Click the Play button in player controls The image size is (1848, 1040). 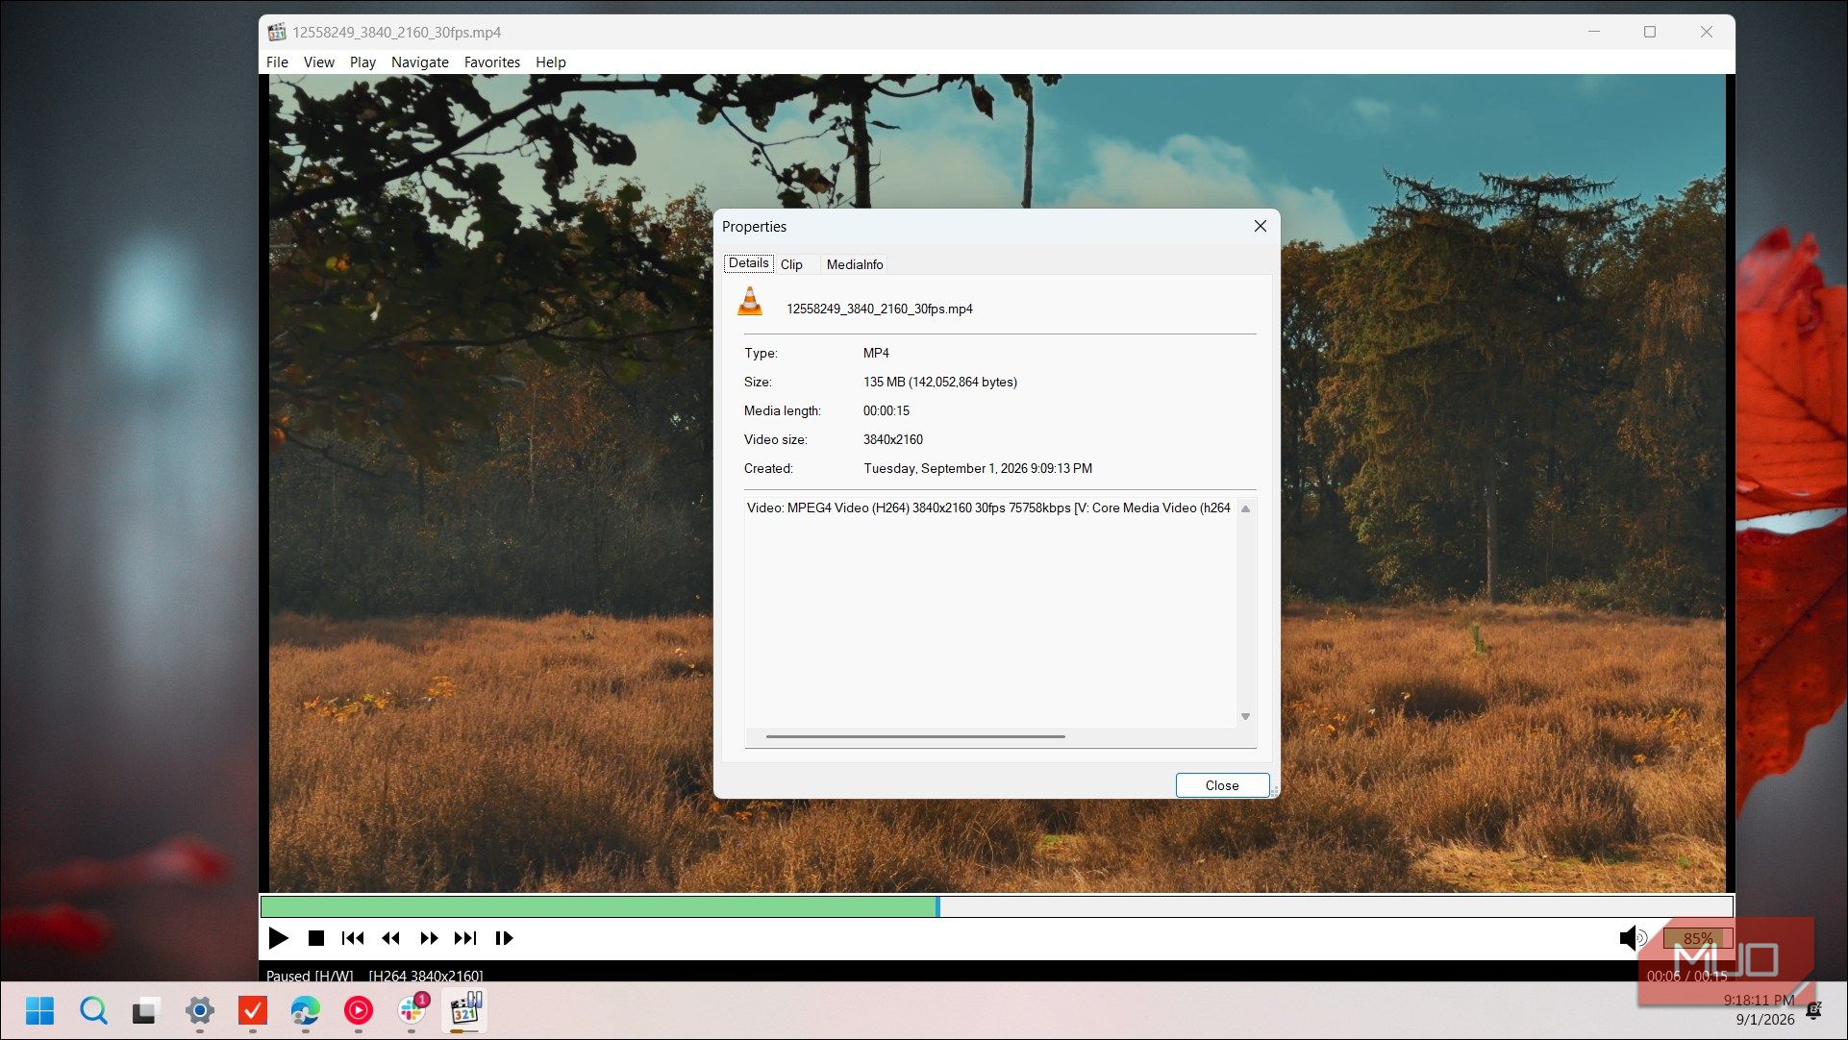[279, 938]
